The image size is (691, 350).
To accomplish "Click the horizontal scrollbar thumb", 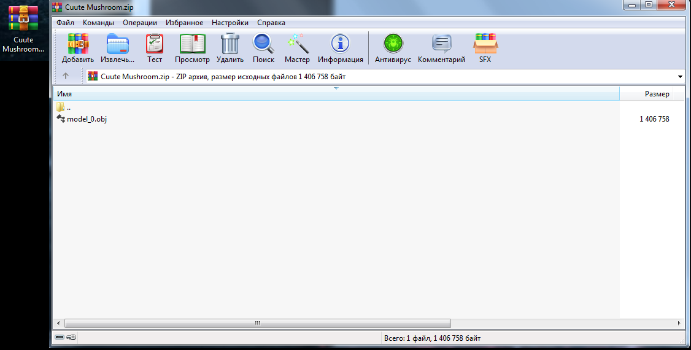I will coord(258,323).
